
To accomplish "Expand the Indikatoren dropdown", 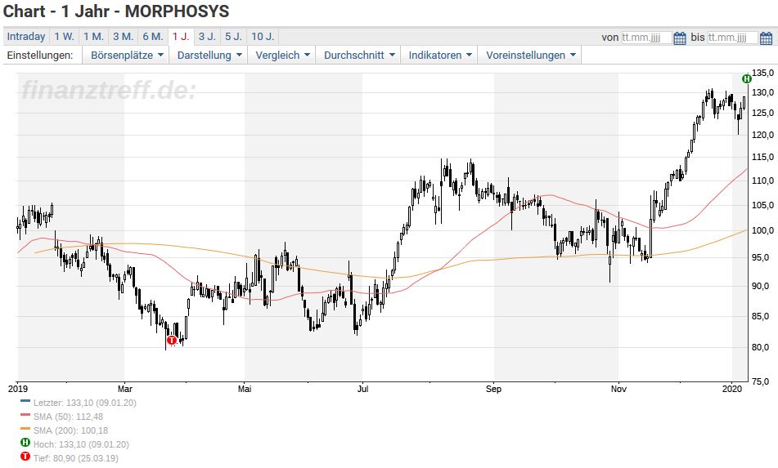I will (x=439, y=55).
